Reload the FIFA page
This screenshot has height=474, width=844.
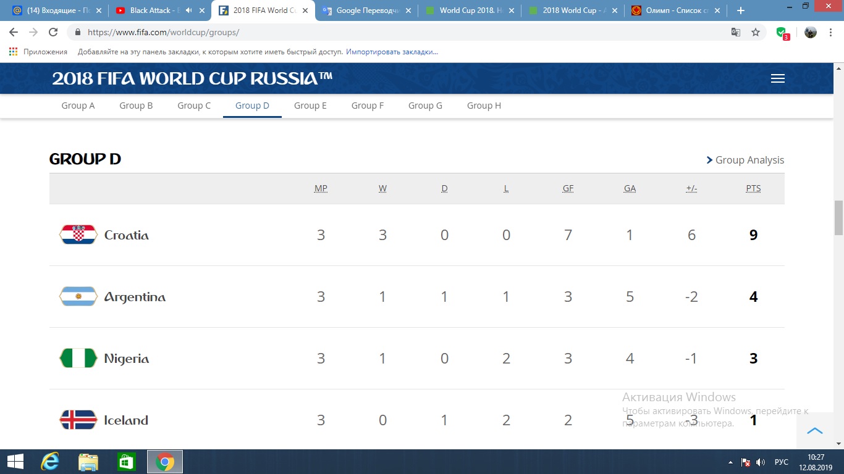[x=53, y=32]
